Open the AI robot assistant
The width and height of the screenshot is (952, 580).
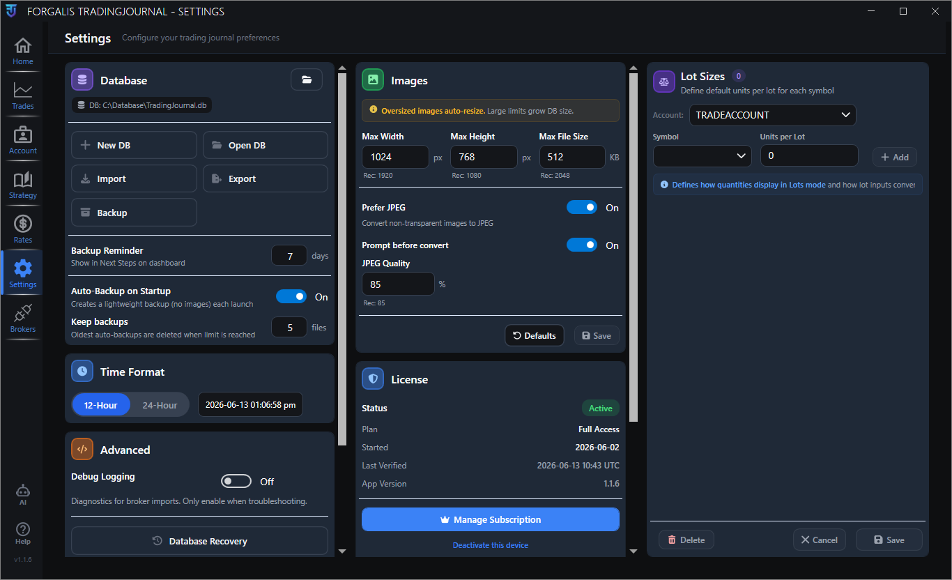(x=23, y=494)
